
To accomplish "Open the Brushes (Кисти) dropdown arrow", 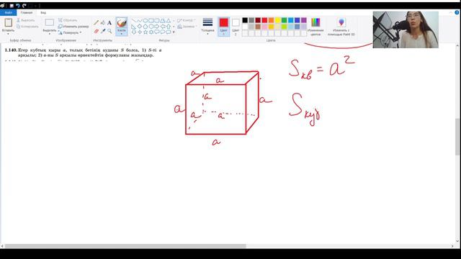I will [122, 34].
